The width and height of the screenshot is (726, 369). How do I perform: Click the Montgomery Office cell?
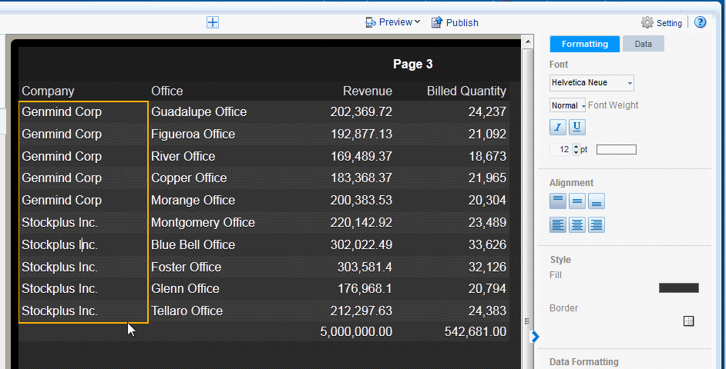[203, 222]
